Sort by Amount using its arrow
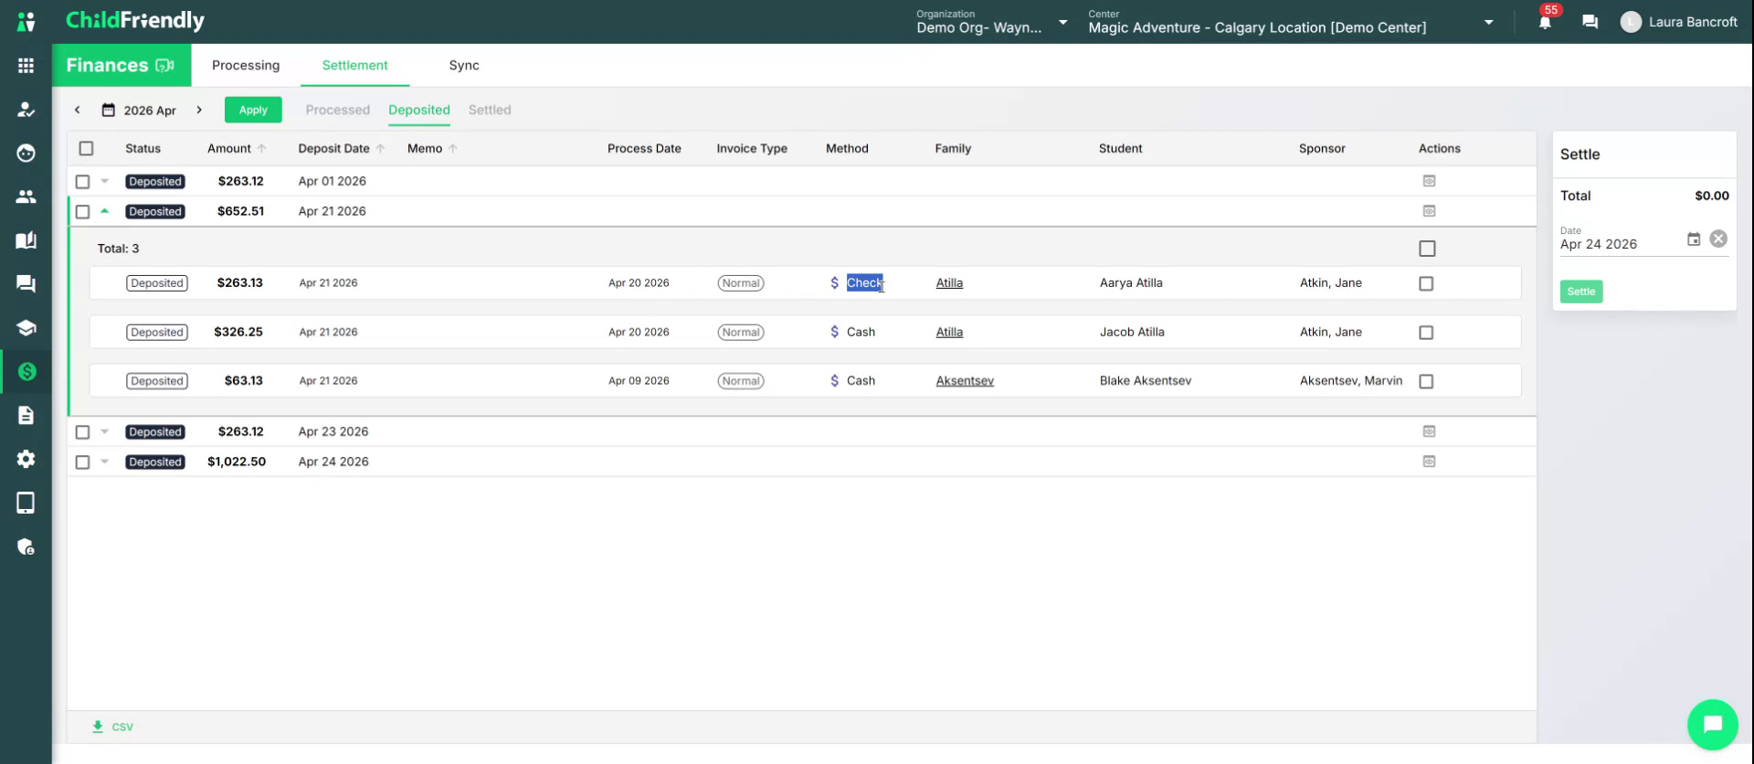 coord(262,148)
